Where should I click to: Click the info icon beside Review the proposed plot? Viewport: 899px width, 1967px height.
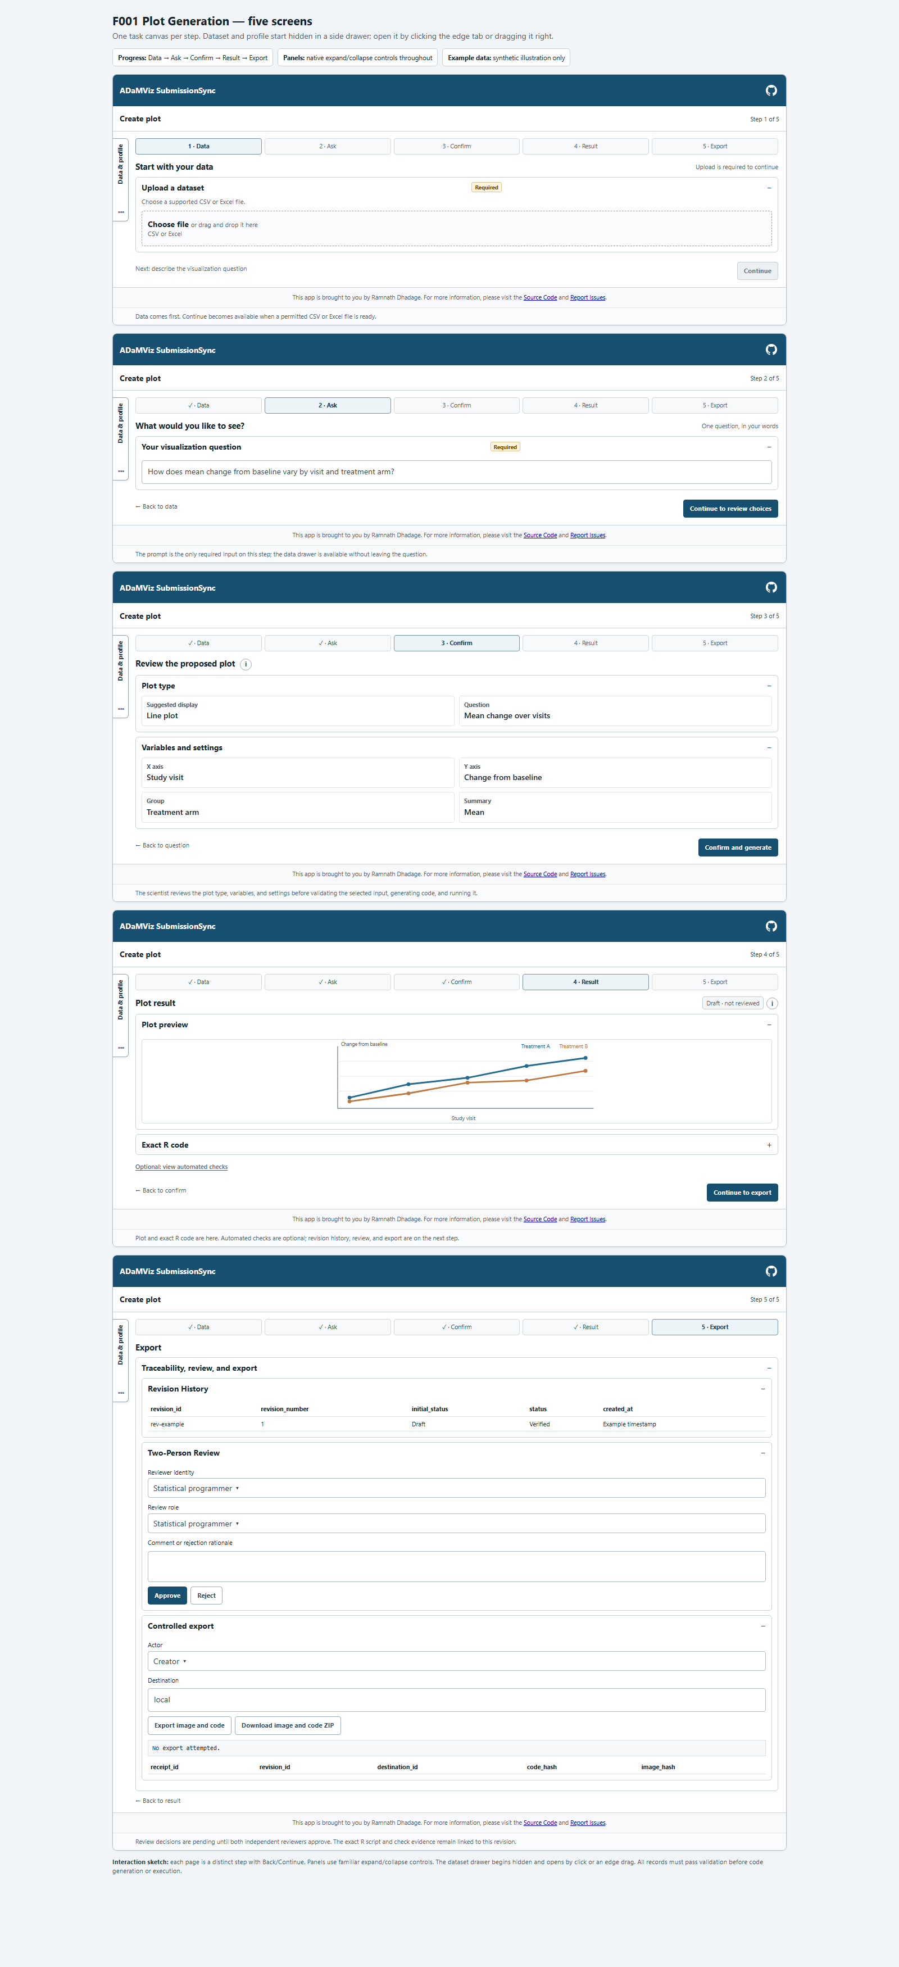(246, 664)
